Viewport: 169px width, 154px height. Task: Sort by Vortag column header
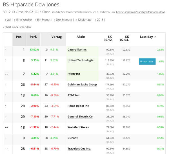tap(57, 37)
